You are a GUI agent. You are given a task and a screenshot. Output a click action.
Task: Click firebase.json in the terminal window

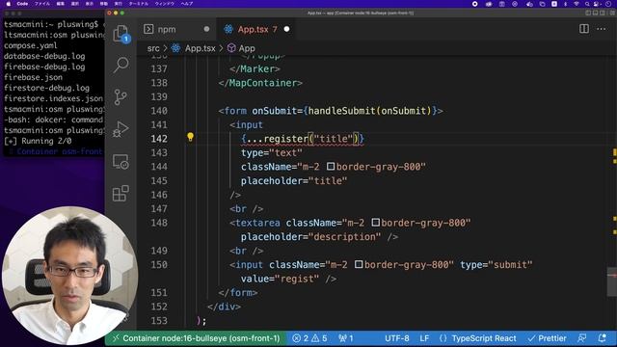tap(33, 77)
